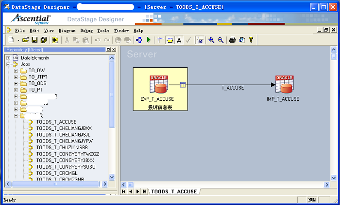Viewport: 340px width, 205px height.
Task: Click repository tree vertical scrollbar down arrow
Action: click(x=112, y=177)
